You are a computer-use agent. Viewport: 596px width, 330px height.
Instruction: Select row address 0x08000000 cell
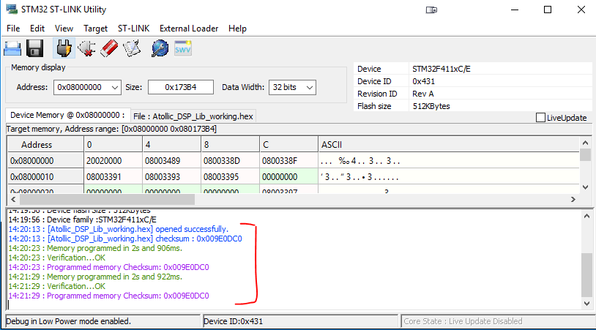pyautogui.click(x=45, y=161)
